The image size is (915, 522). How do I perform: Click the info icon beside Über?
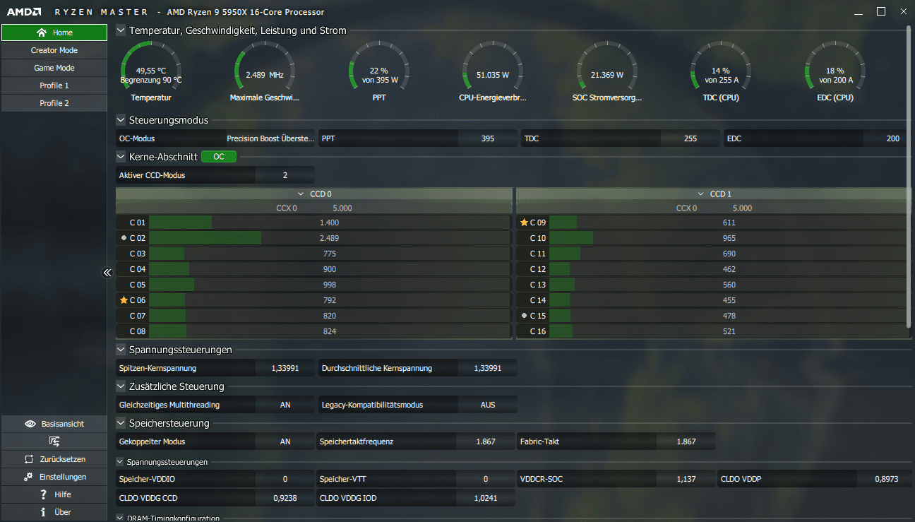click(x=44, y=512)
